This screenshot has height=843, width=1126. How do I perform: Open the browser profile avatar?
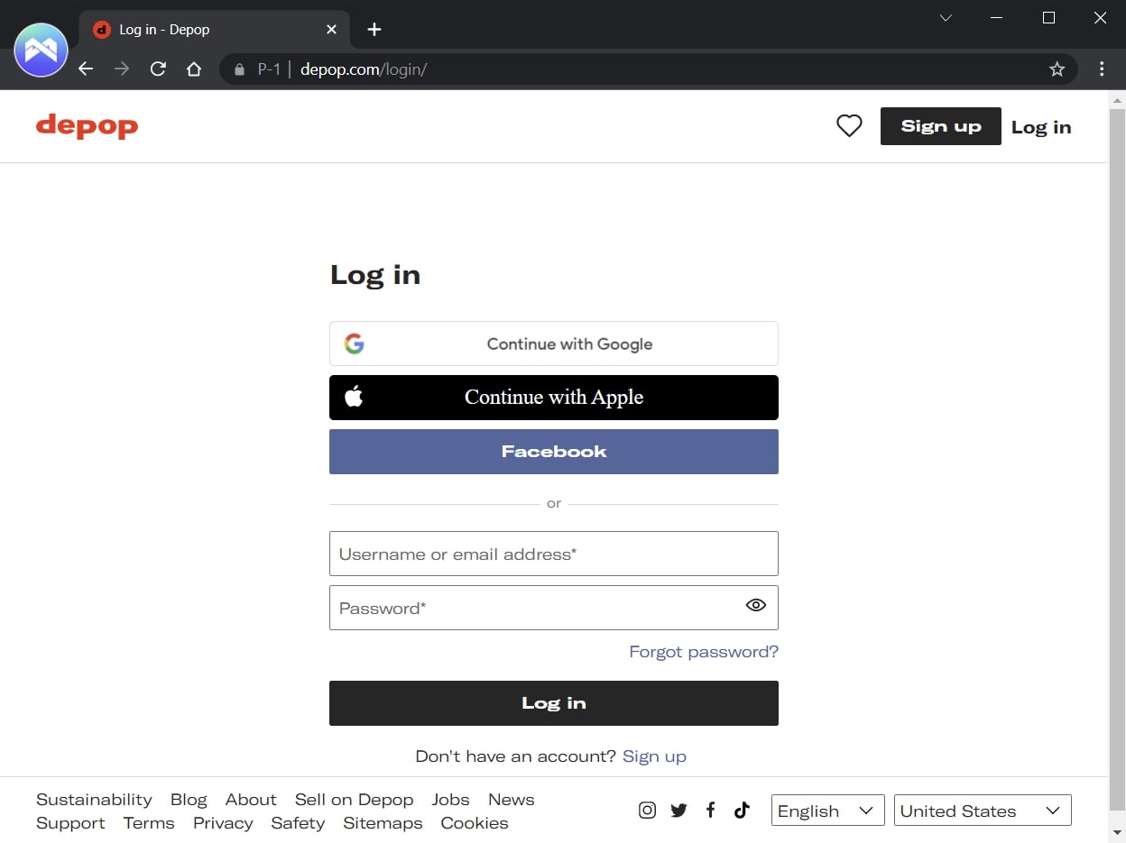tap(41, 50)
